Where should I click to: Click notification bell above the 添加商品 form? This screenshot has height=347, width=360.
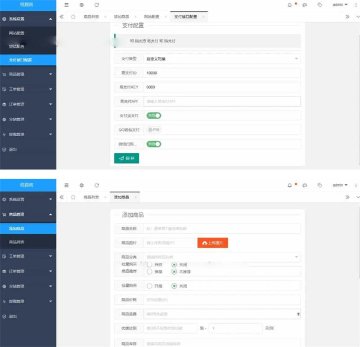pos(289,185)
